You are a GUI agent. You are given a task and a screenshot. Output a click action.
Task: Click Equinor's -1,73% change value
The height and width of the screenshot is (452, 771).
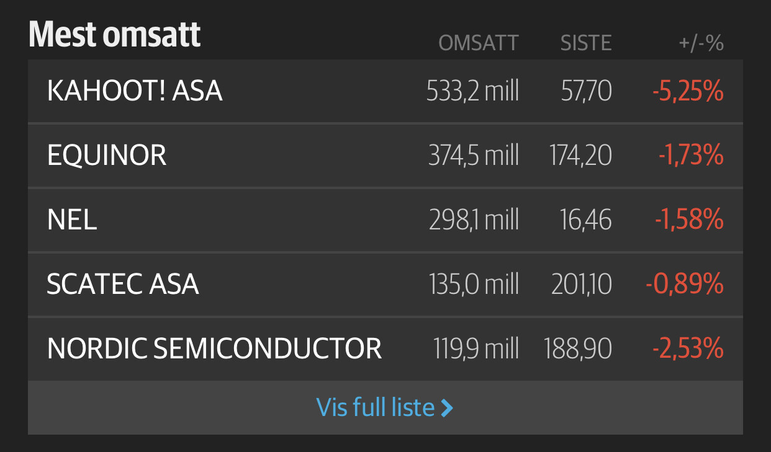691,155
